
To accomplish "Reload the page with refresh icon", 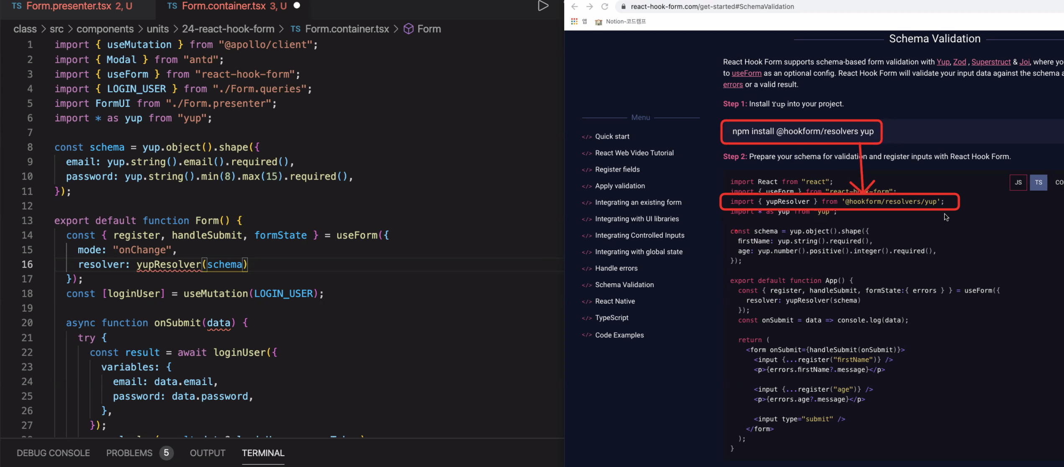I will (x=604, y=6).
